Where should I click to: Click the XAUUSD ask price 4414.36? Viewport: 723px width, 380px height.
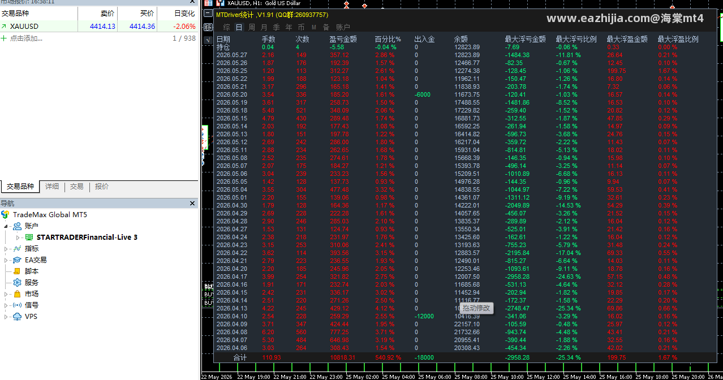[142, 26]
